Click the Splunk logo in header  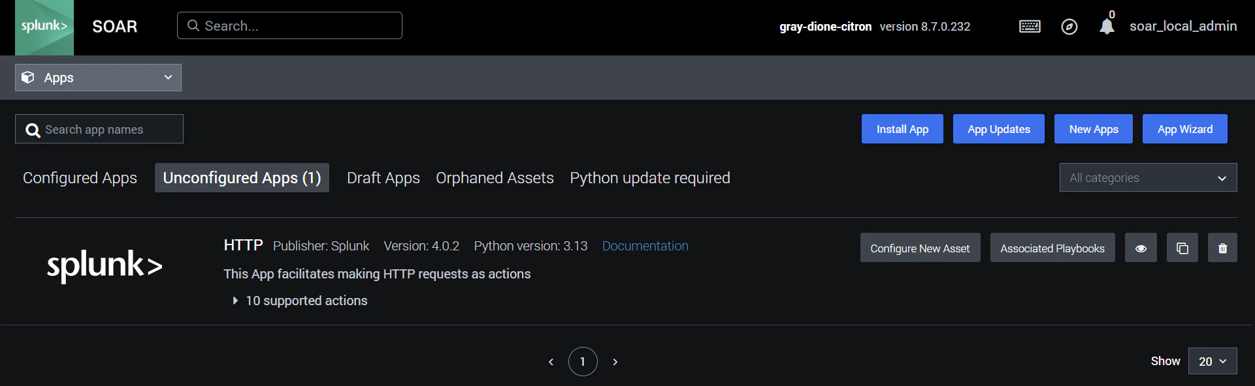(44, 27)
